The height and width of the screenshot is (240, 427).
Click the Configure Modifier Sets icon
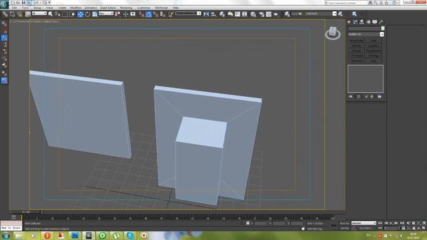pos(380,97)
